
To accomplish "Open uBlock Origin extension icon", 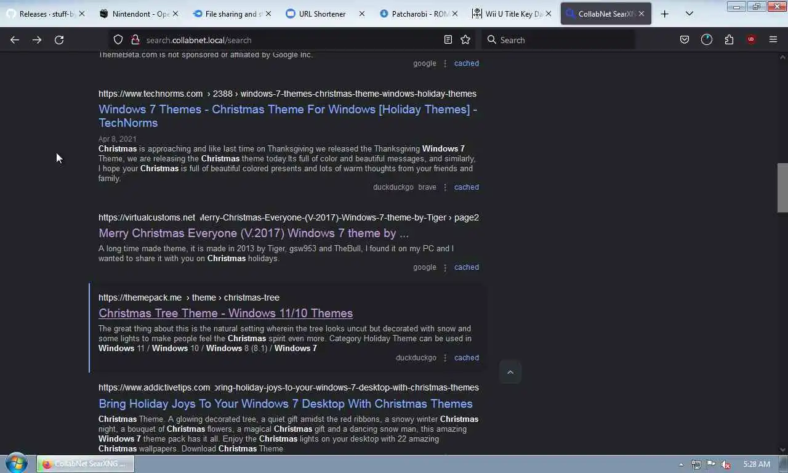I will 751,40.
